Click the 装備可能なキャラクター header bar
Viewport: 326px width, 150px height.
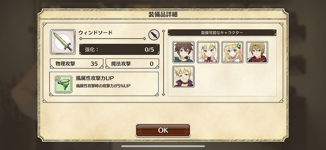point(222,32)
